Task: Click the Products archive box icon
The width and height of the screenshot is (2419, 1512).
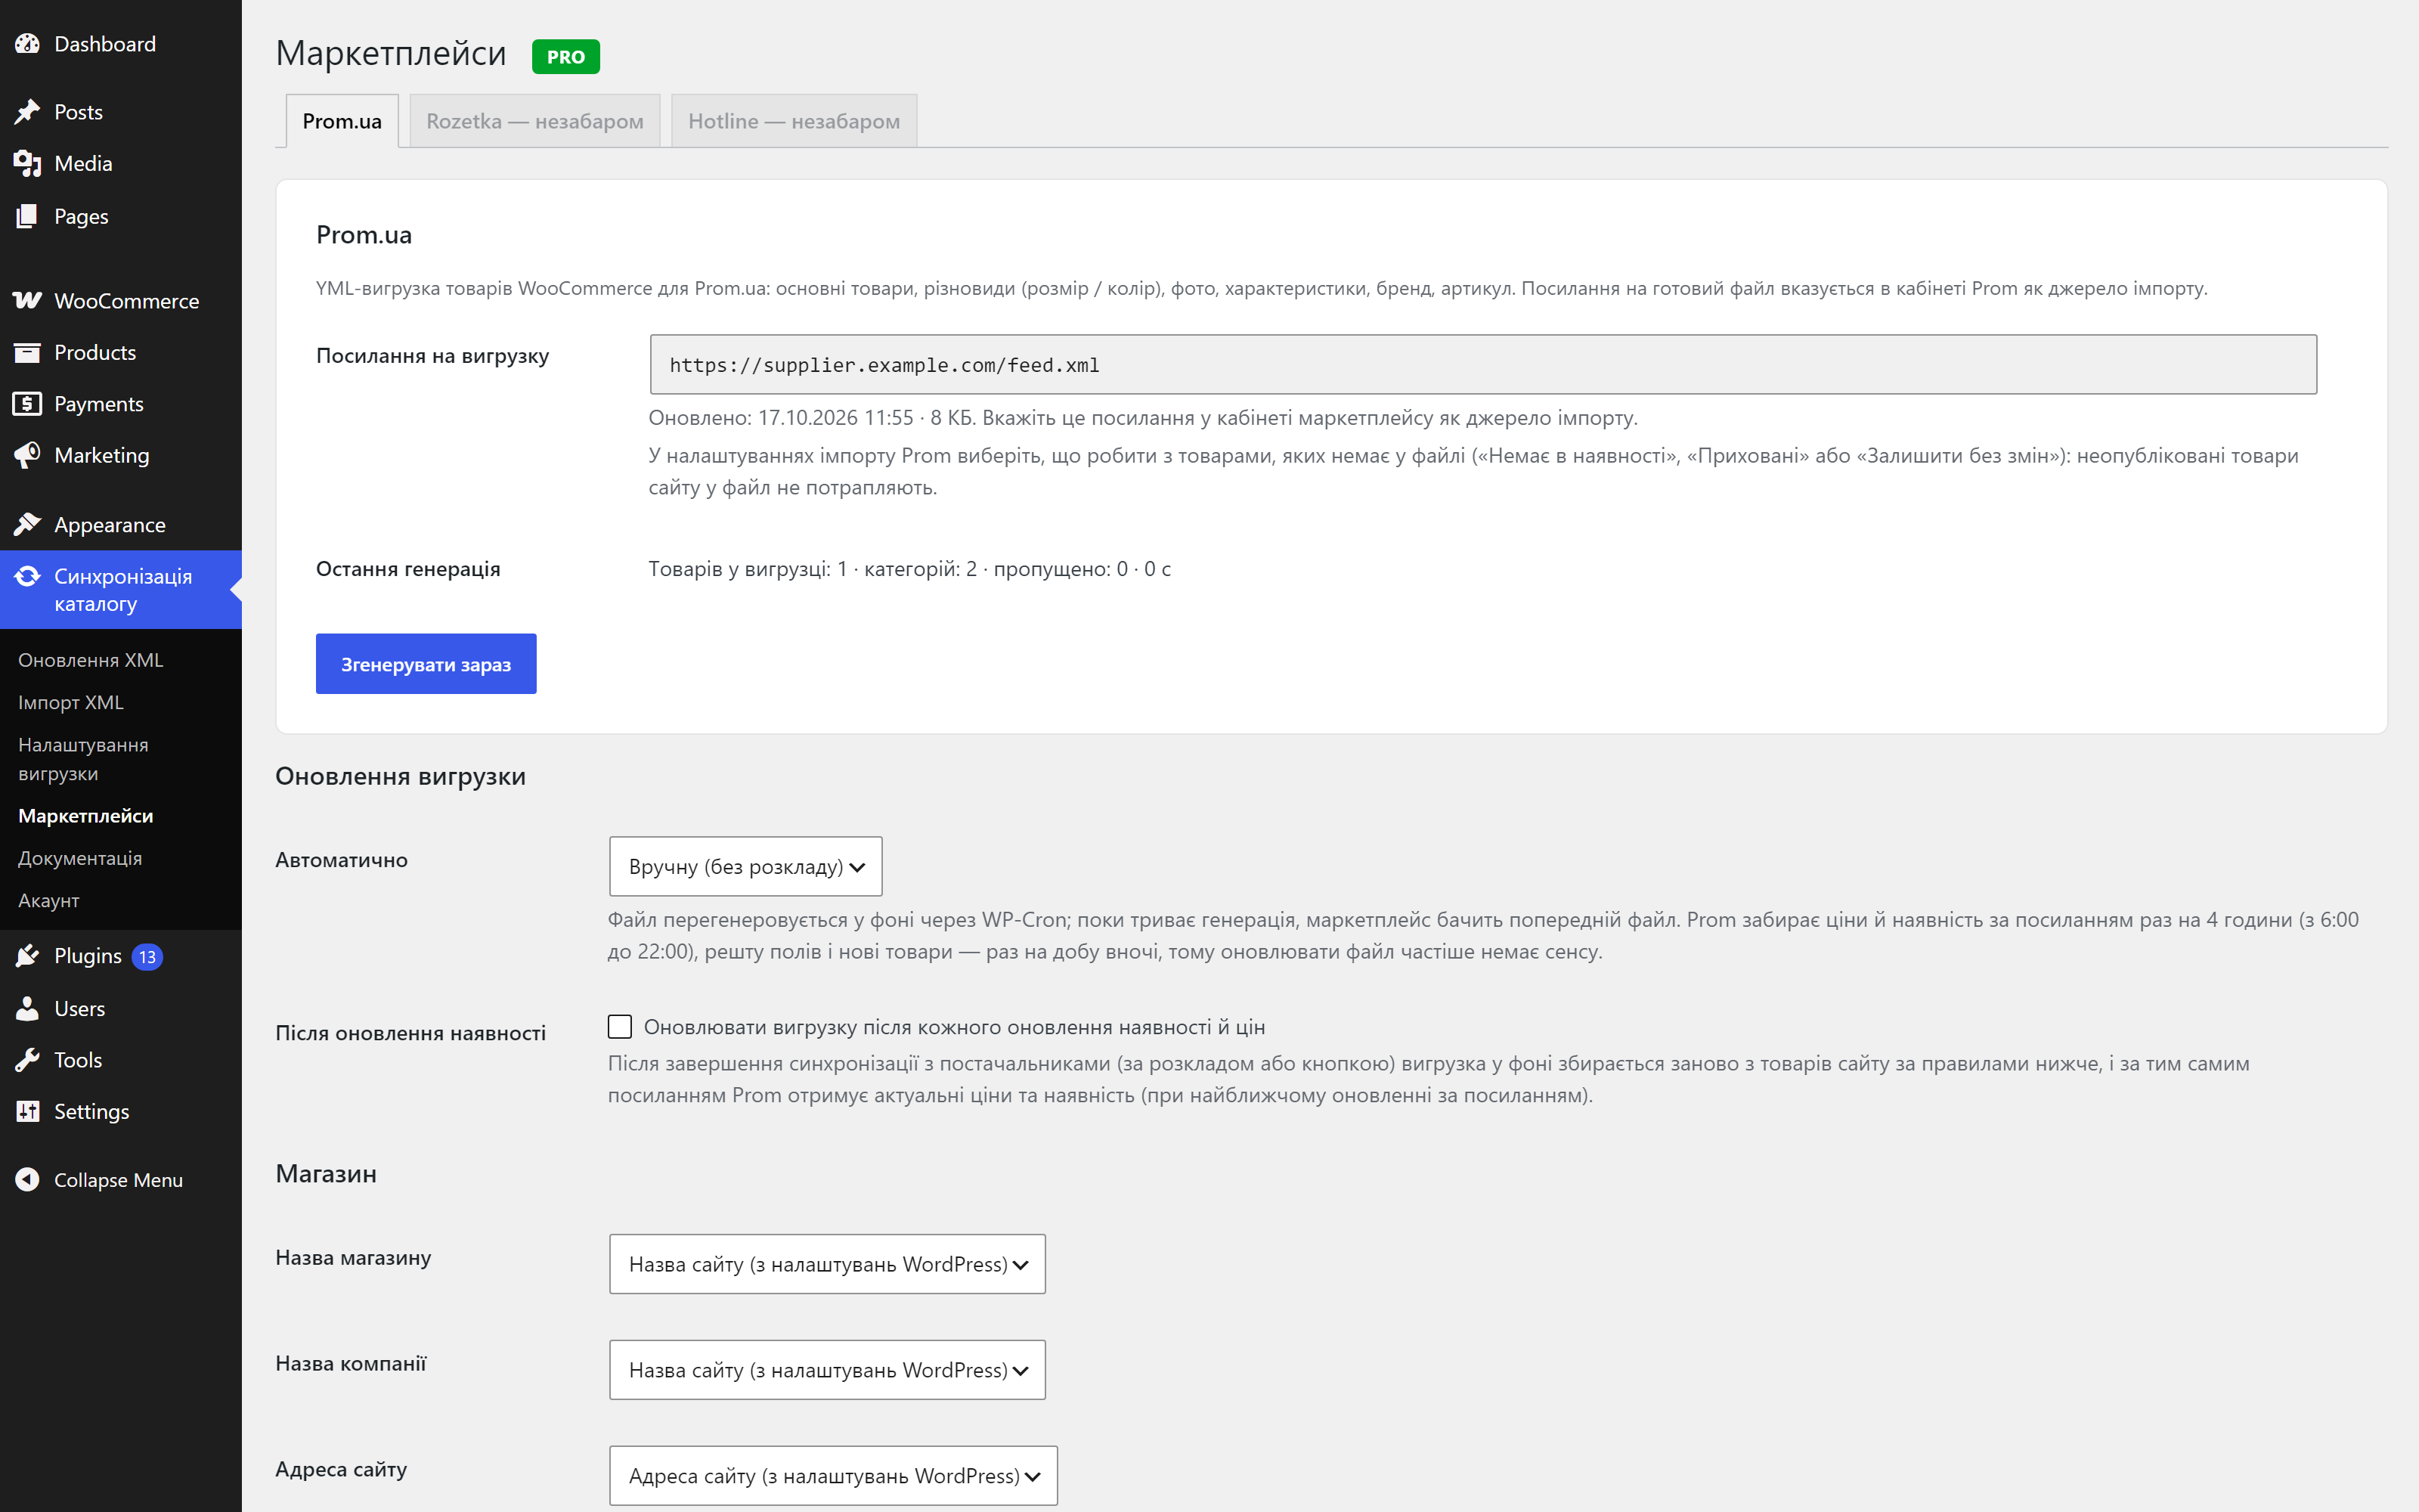Action: pos(27,352)
